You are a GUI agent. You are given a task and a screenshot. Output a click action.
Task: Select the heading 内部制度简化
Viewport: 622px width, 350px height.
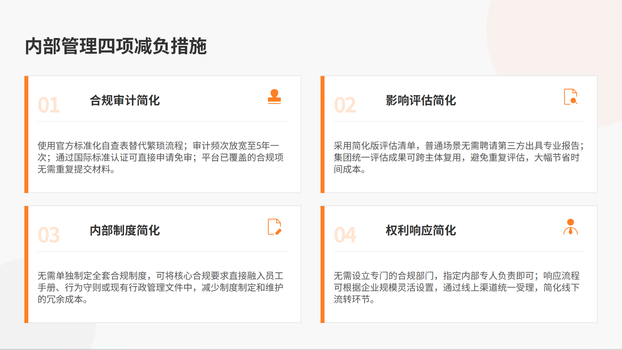[125, 230]
